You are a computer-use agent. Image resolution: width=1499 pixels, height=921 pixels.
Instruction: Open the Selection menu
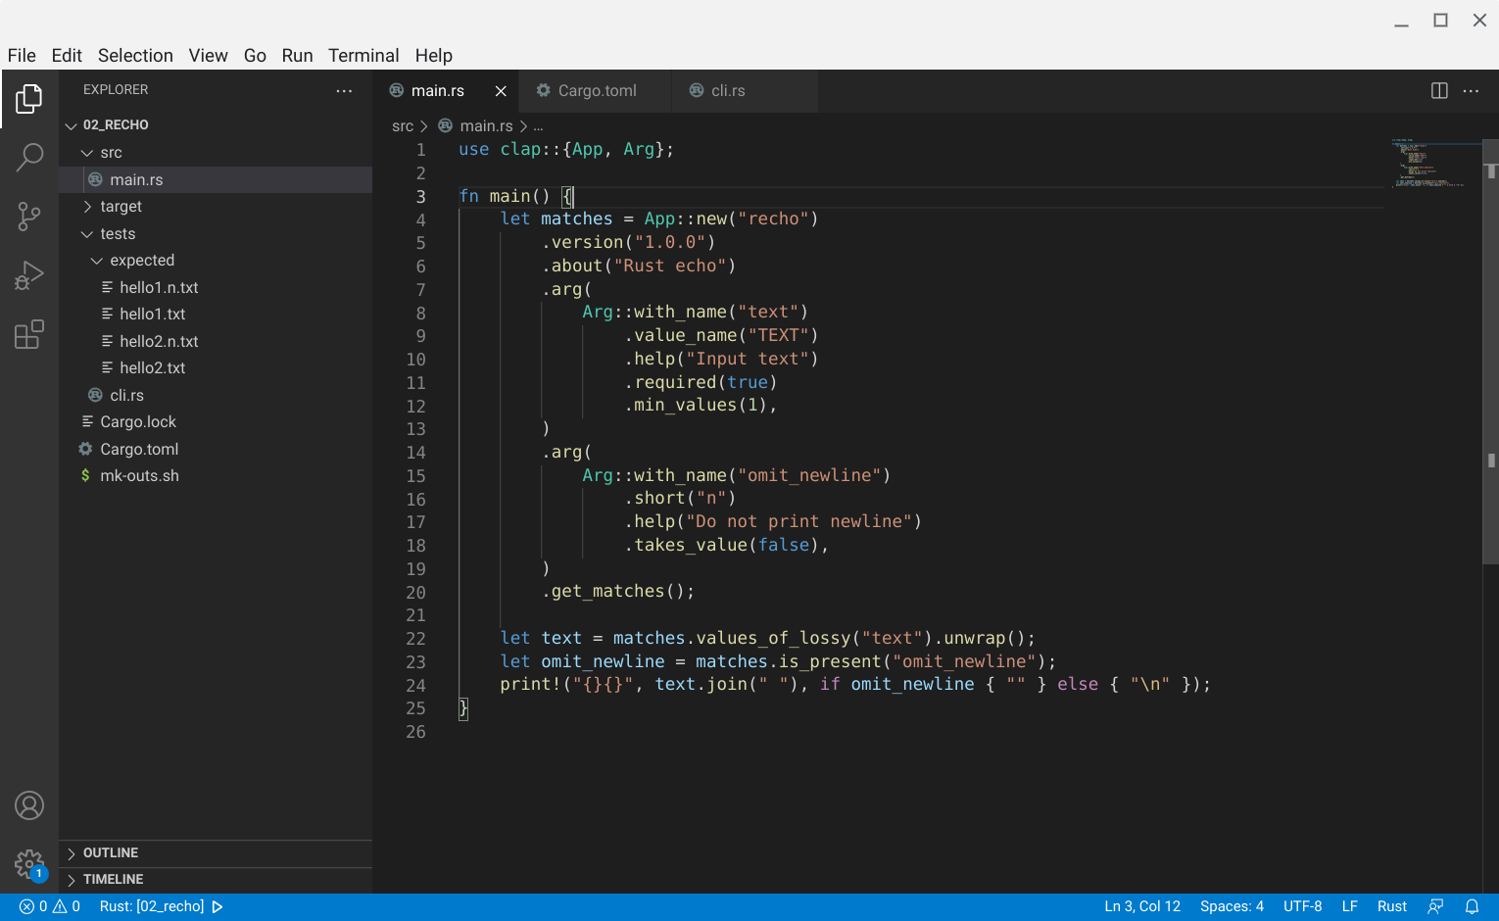click(x=135, y=56)
